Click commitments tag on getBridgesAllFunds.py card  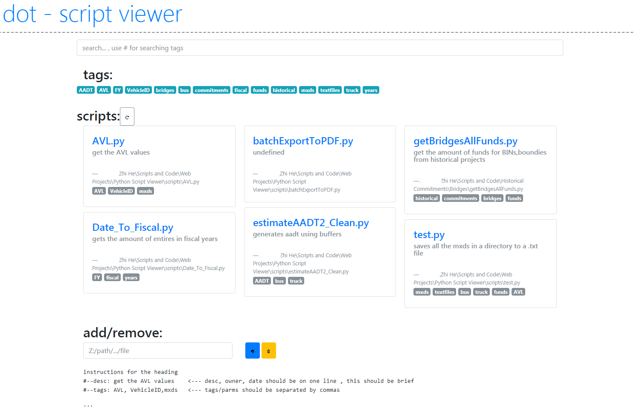[461, 198]
